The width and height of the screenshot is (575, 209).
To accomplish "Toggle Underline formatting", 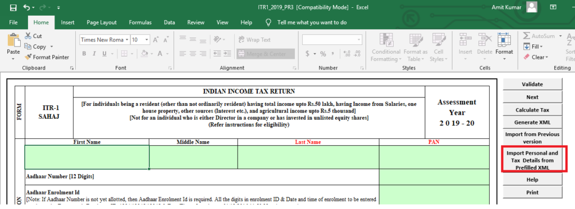I will pos(104,54).
